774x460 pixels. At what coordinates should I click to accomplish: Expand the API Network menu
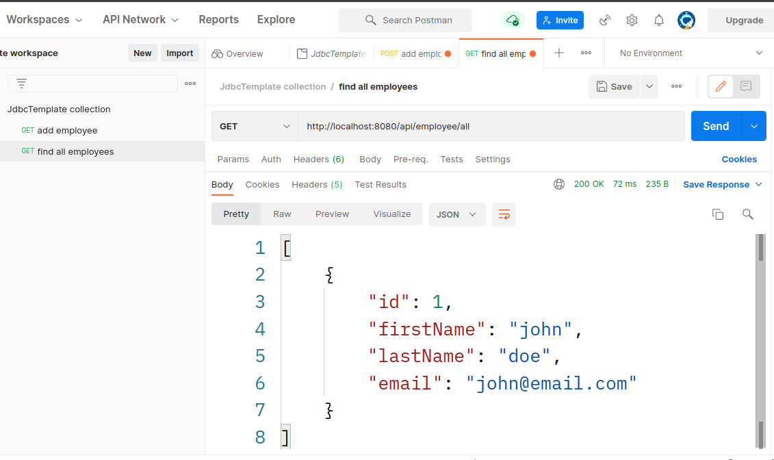pyautogui.click(x=140, y=20)
